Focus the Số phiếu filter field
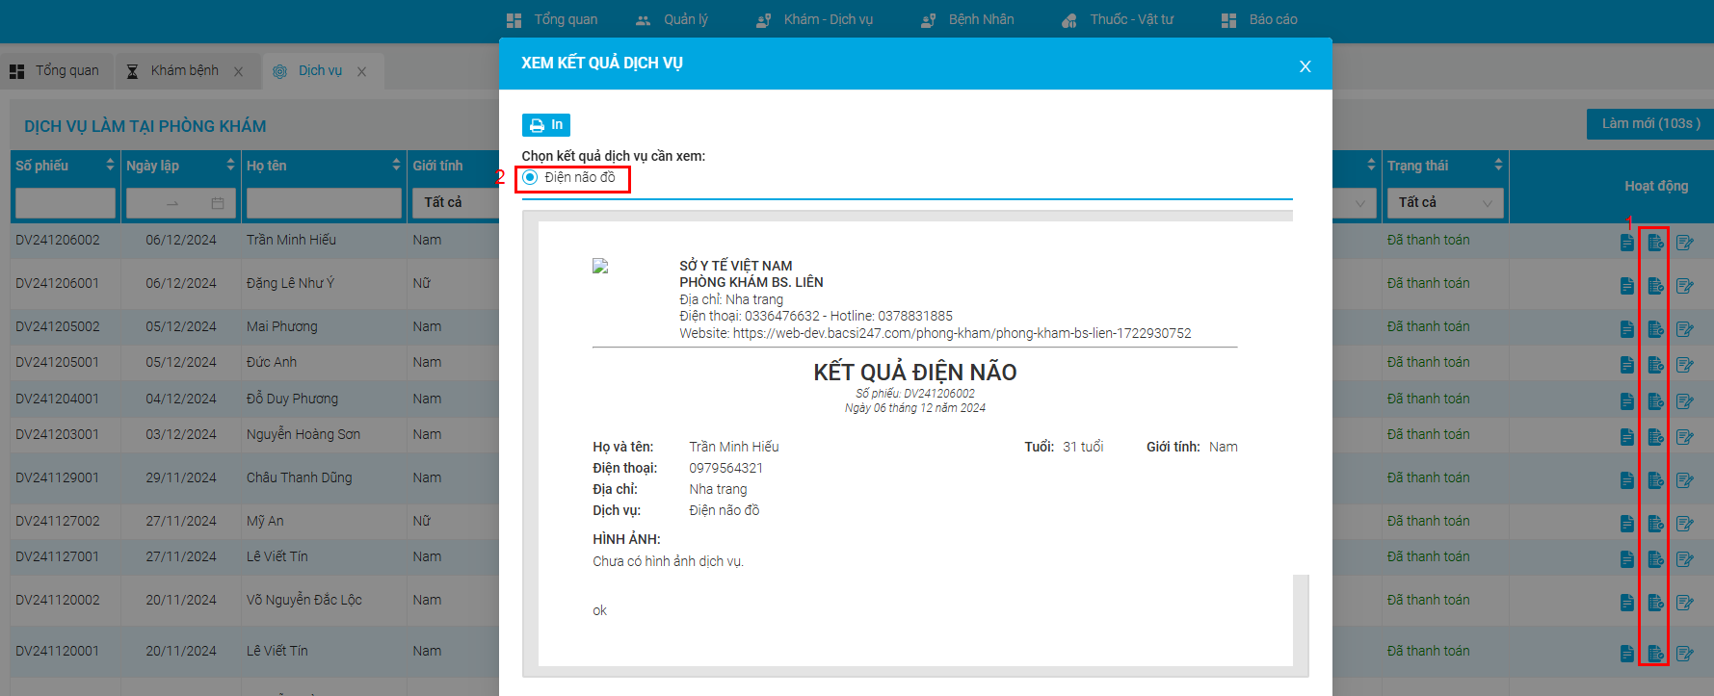 pos(66,203)
